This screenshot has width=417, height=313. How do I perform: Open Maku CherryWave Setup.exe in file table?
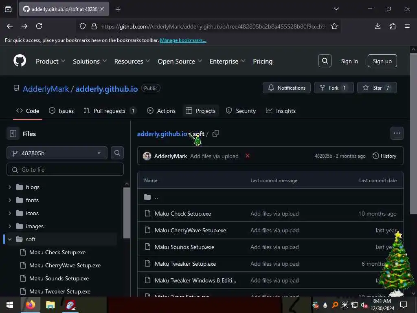coord(190,230)
